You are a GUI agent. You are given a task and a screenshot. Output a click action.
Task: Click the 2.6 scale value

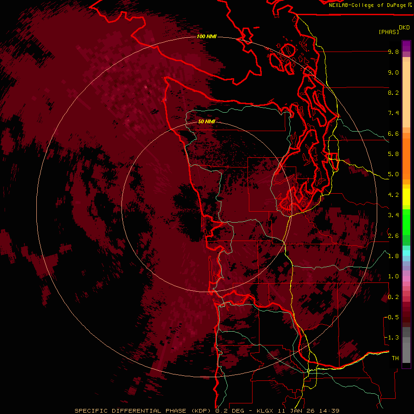(x=393, y=236)
